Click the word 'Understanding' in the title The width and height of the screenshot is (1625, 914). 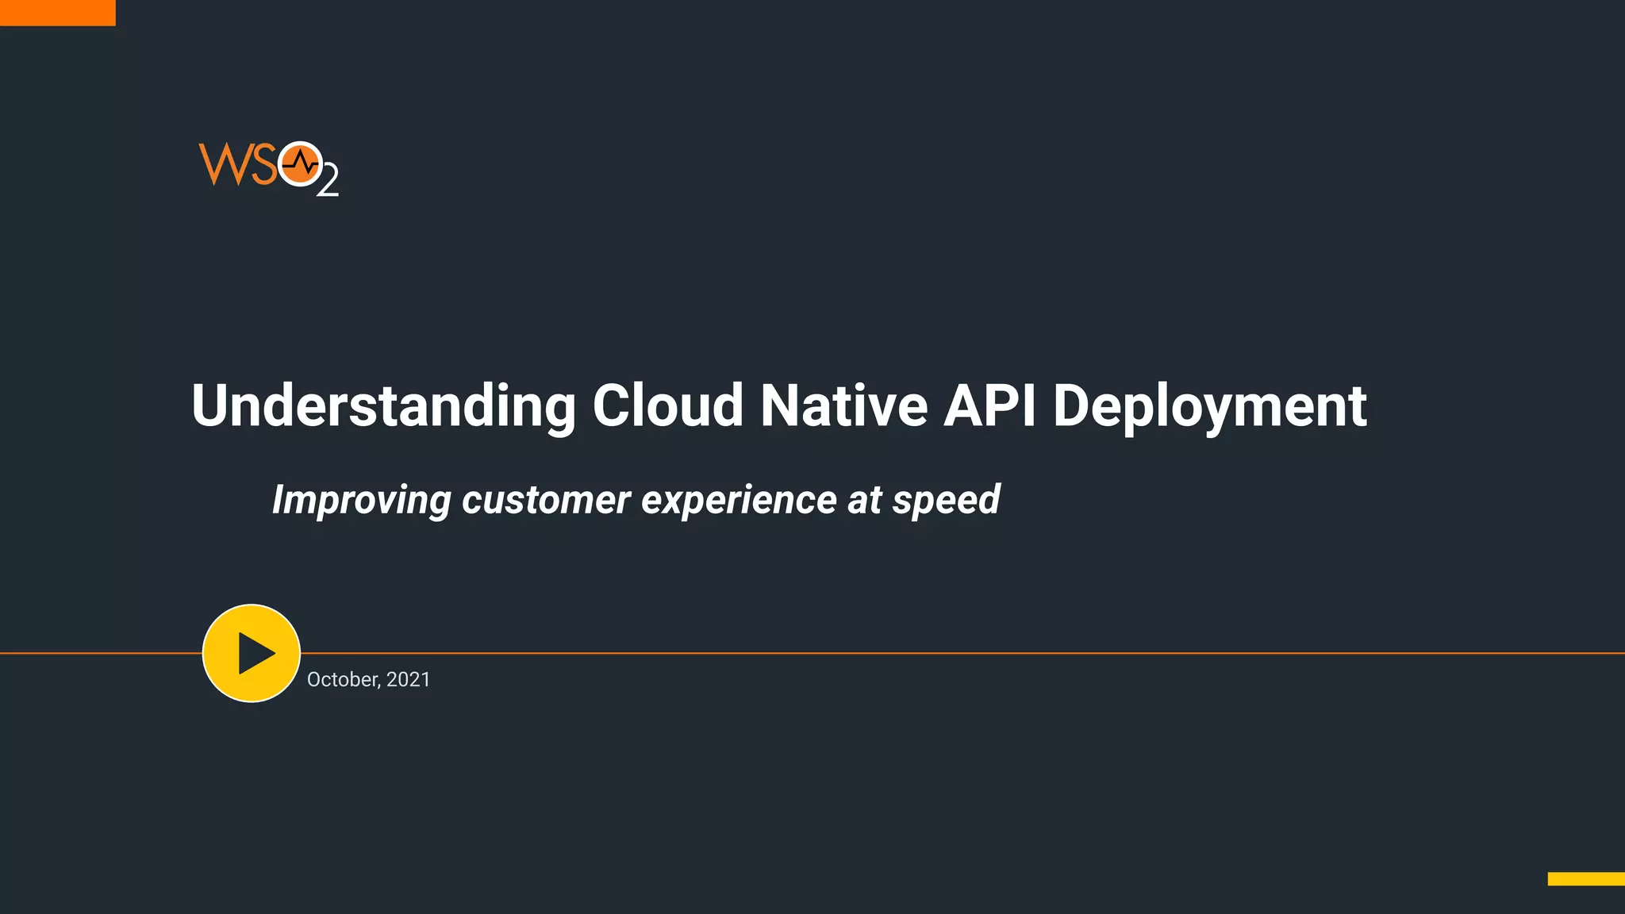383,406
